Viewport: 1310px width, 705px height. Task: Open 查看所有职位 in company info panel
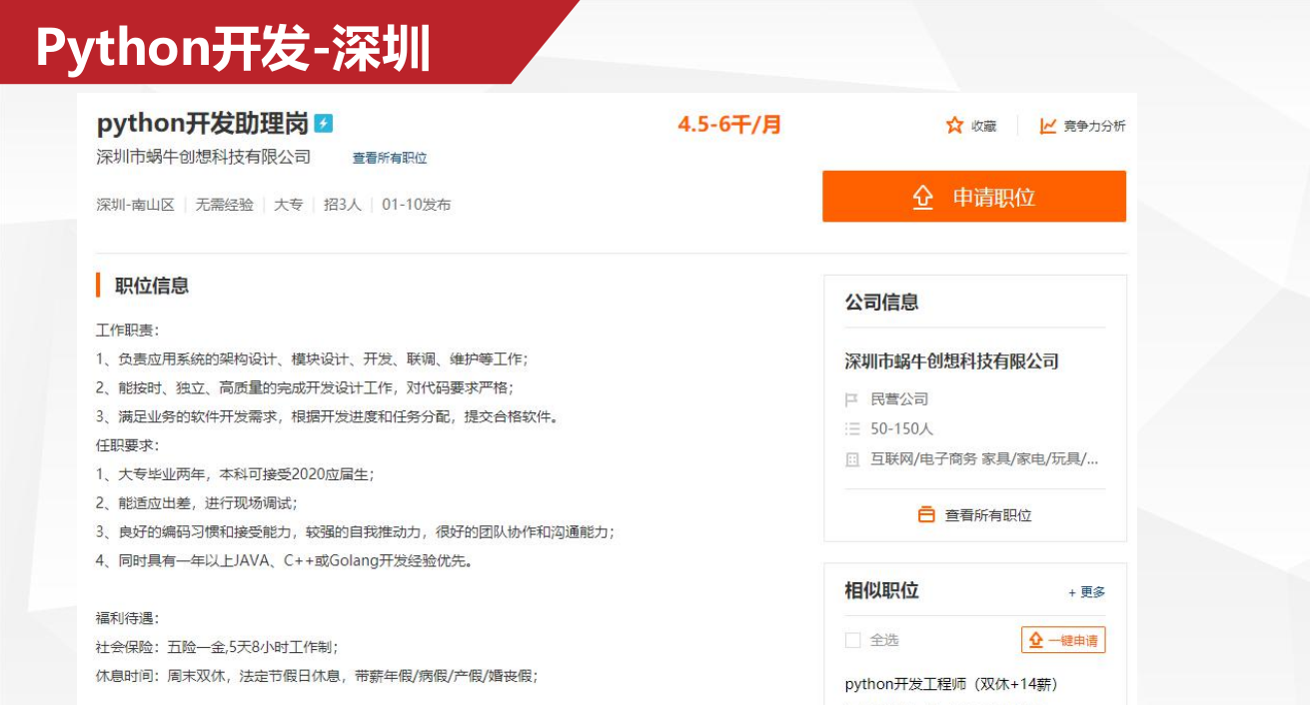tap(988, 515)
